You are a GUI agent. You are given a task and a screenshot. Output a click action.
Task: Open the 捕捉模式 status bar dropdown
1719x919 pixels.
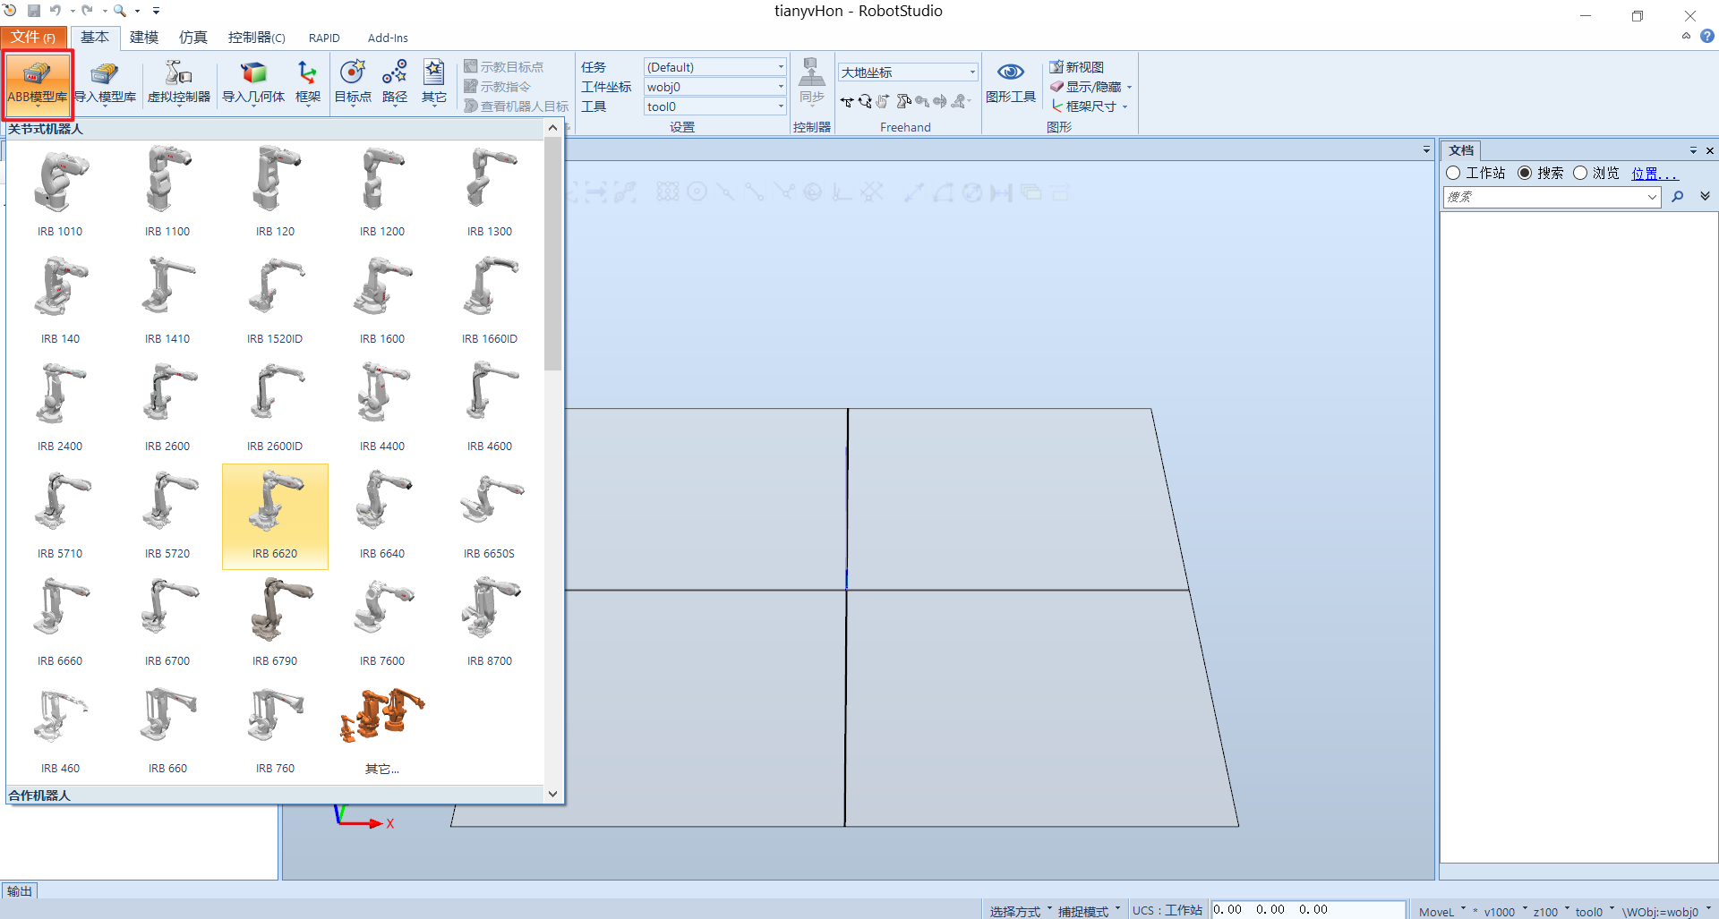[1090, 911]
